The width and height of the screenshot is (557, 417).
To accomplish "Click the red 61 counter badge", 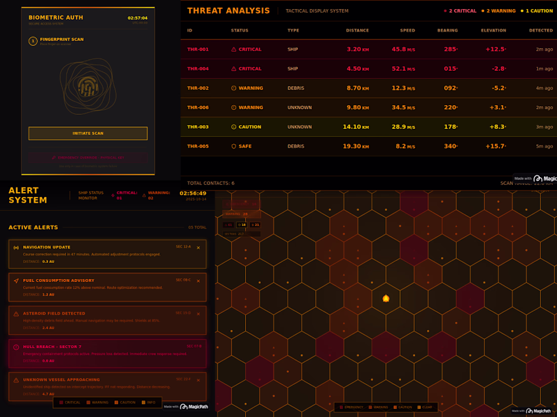I will 228,225.
